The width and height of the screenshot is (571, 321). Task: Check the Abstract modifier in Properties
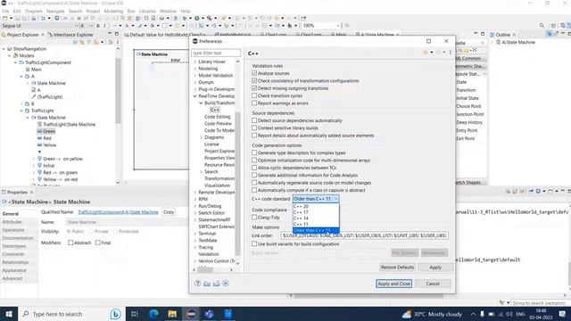tap(70, 243)
